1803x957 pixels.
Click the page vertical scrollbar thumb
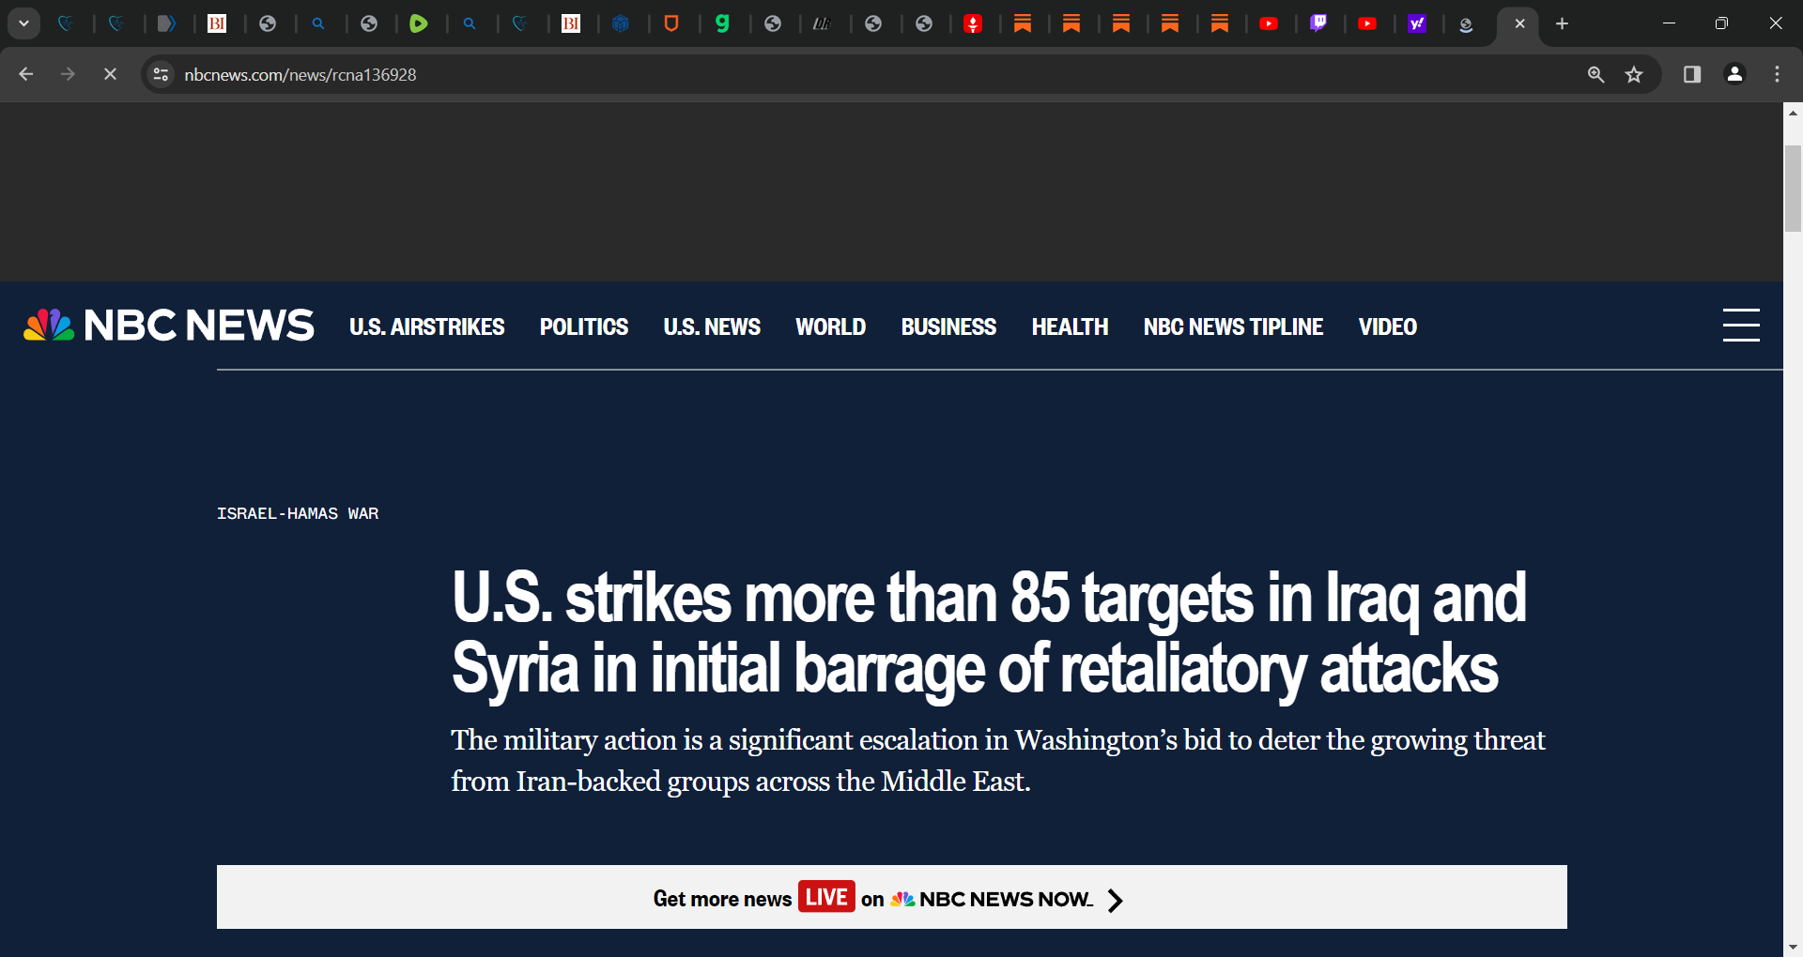click(x=1793, y=188)
